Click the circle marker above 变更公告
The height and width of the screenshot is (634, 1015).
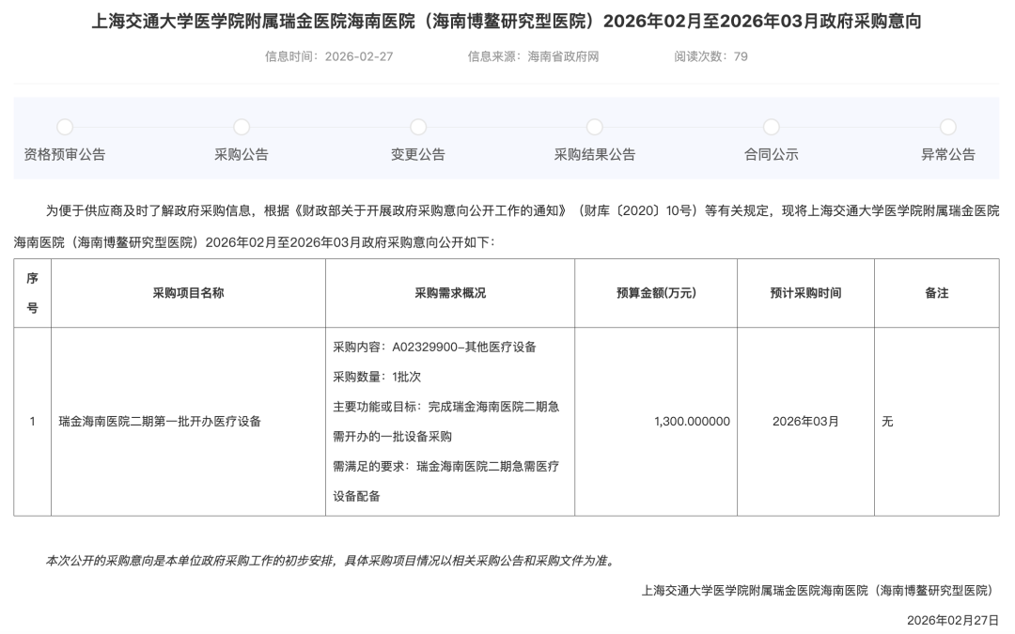click(418, 127)
